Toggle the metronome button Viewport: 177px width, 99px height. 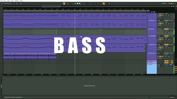(17, 4)
